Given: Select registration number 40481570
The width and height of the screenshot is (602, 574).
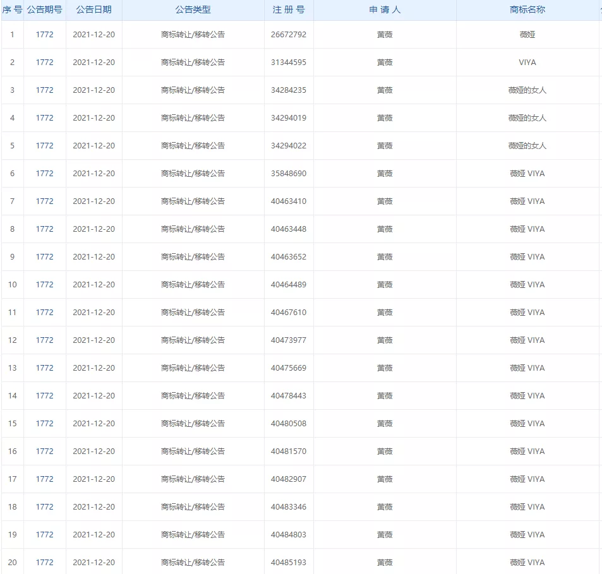Looking at the screenshot, I should coord(289,451).
